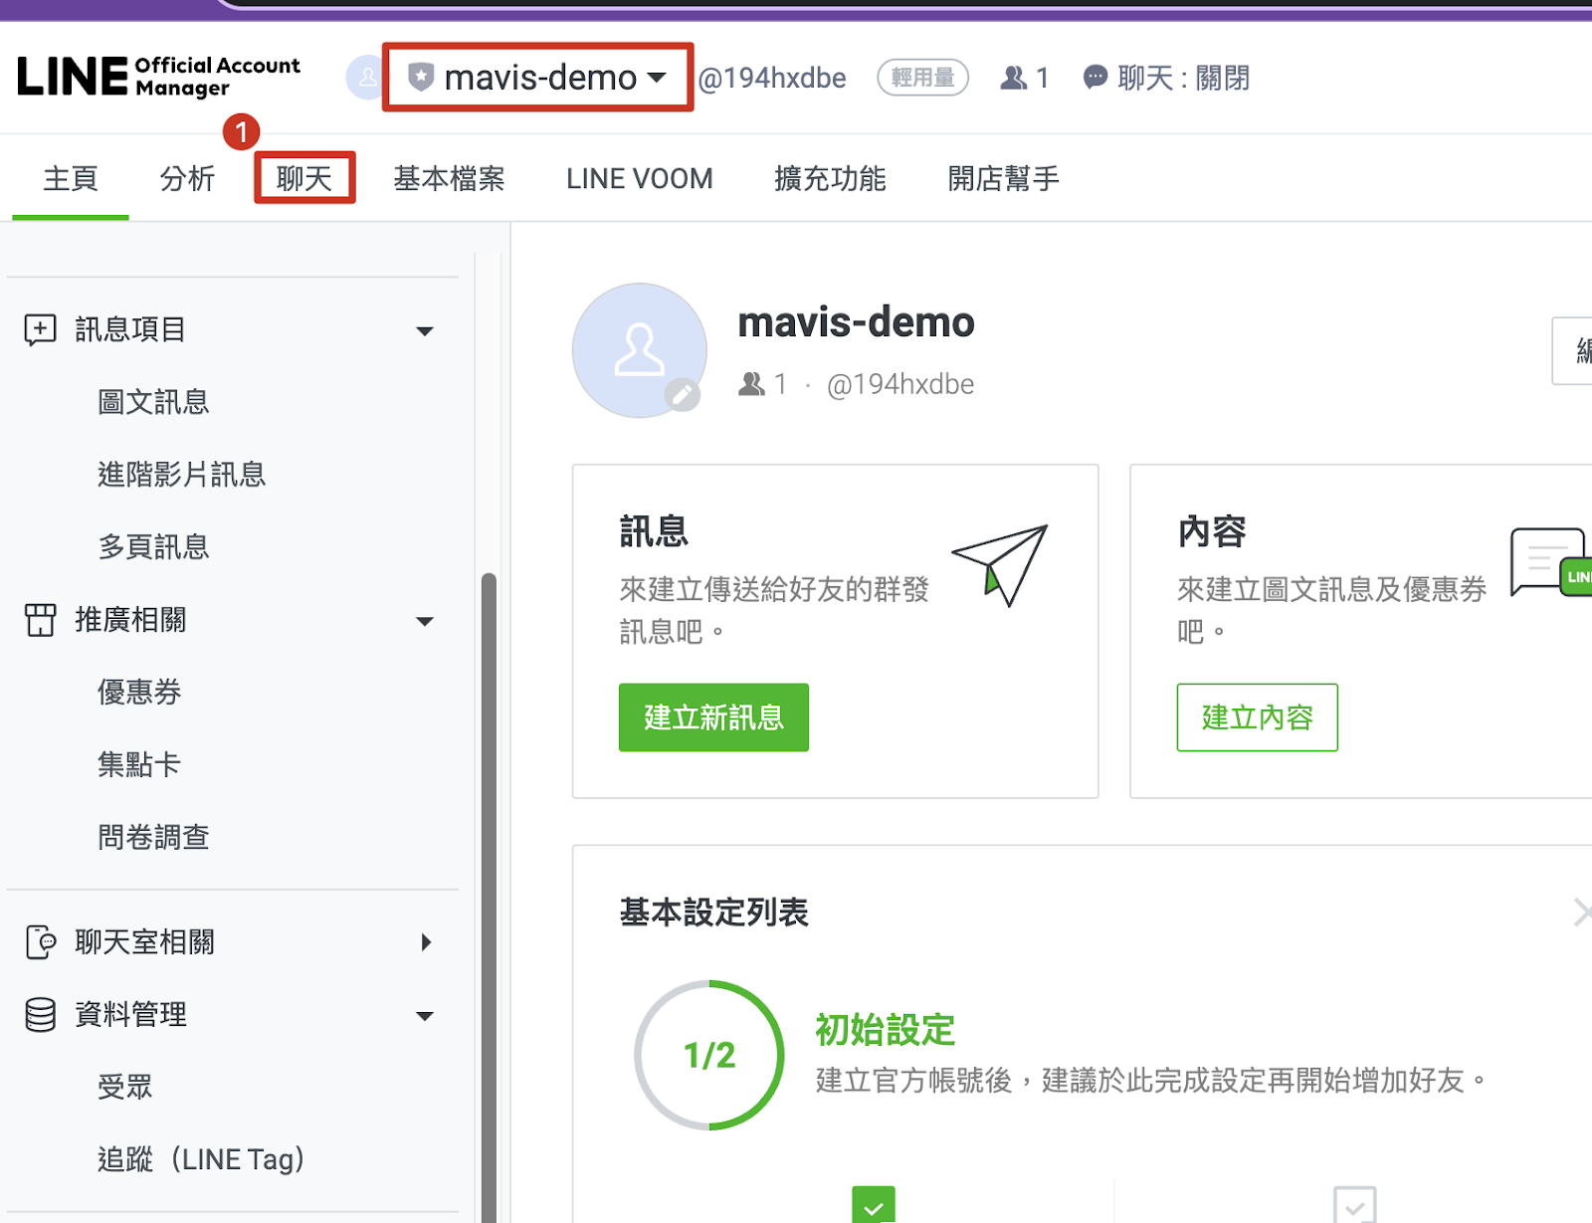
Task: Click the chat content icon in 內容 card
Action: pyautogui.click(x=1550, y=562)
